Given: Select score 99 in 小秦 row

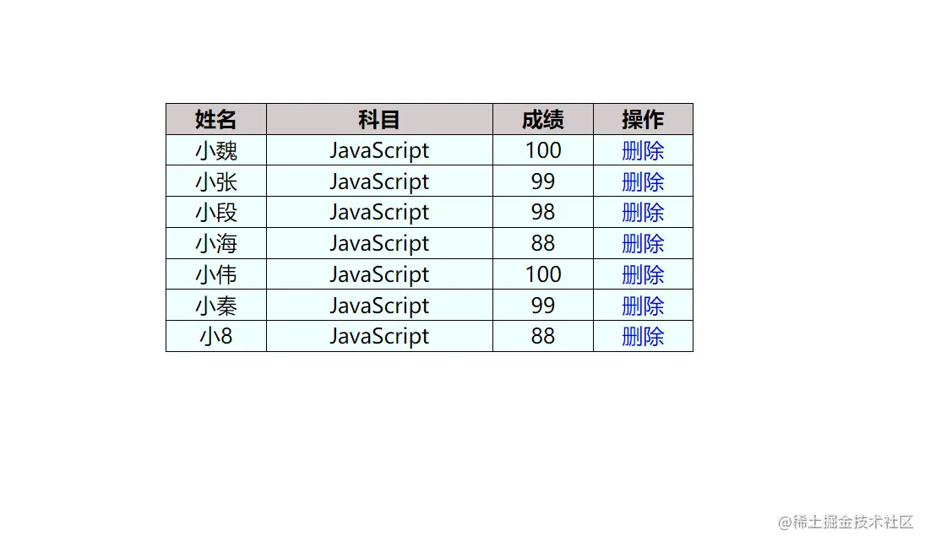Looking at the screenshot, I should tap(542, 306).
